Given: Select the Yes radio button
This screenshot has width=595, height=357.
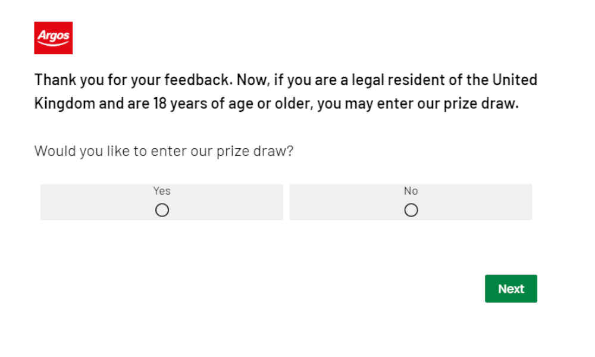Looking at the screenshot, I should [x=162, y=210].
